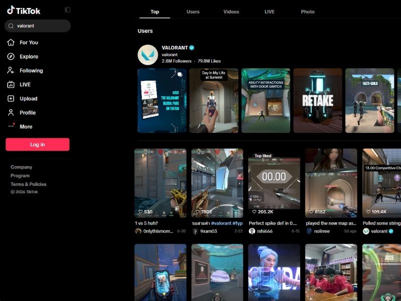Screen dimensions: 401x301
Task: Expand the Program footer section
Action: click(20, 176)
